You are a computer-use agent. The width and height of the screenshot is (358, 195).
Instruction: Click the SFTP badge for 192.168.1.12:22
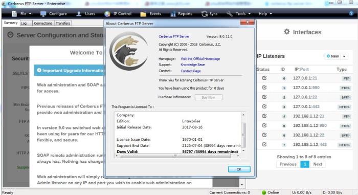(x=345, y=135)
